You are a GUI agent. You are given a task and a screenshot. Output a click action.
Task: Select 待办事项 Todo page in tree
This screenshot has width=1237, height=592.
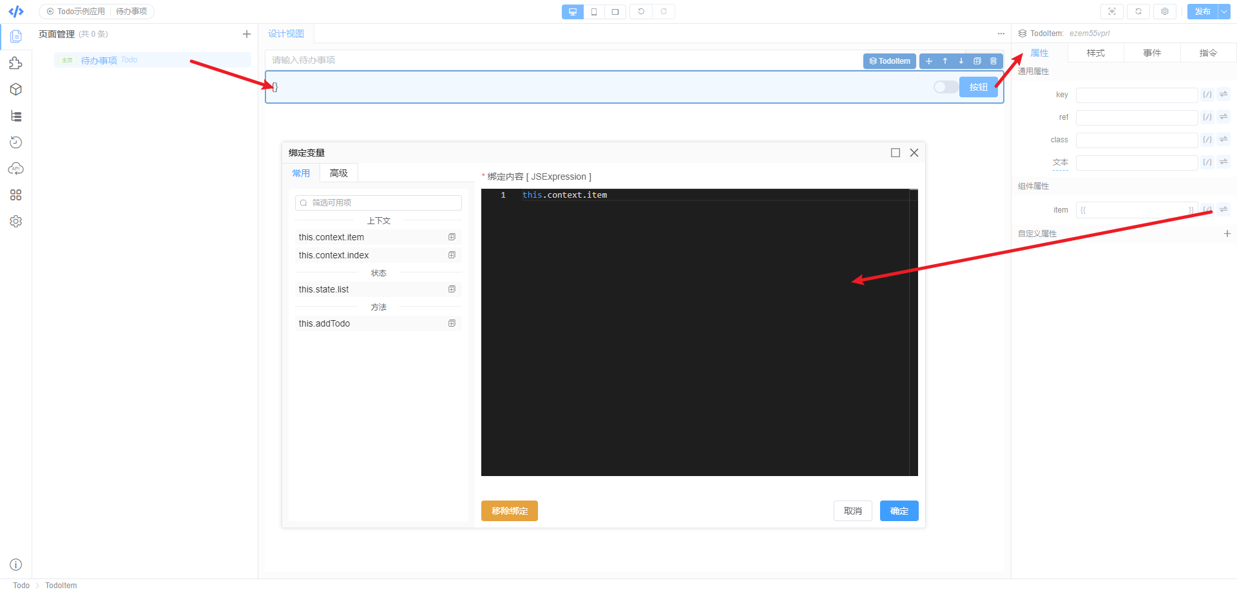(153, 60)
